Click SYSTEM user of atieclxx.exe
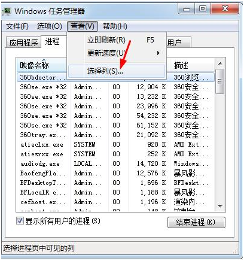Viewport: 244px width, 261px height. [85, 144]
